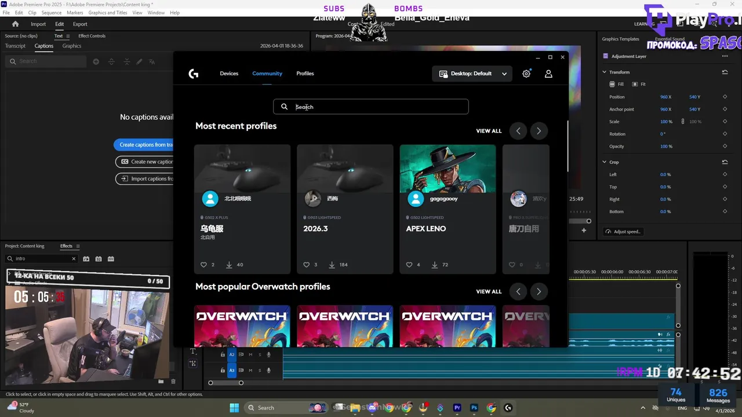Open the Graphics tab in Text panel

click(72, 46)
